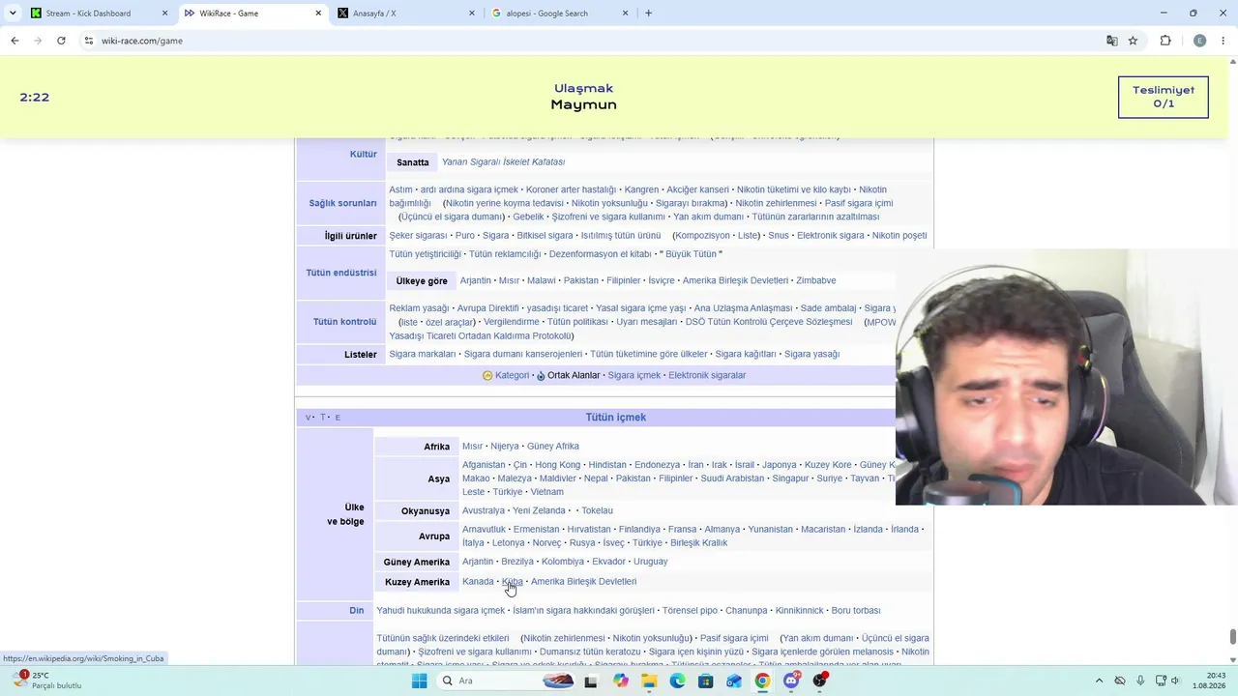Open OBS Studio from the taskbar
The image size is (1238, 696).
pyautogui.click(x=820, y=681)
